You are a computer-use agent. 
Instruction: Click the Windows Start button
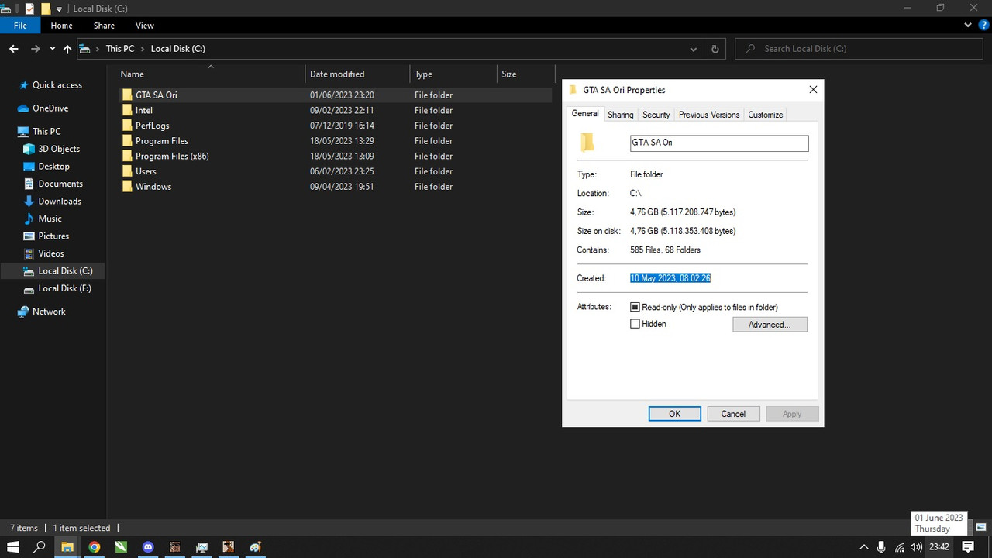[13, 546]
